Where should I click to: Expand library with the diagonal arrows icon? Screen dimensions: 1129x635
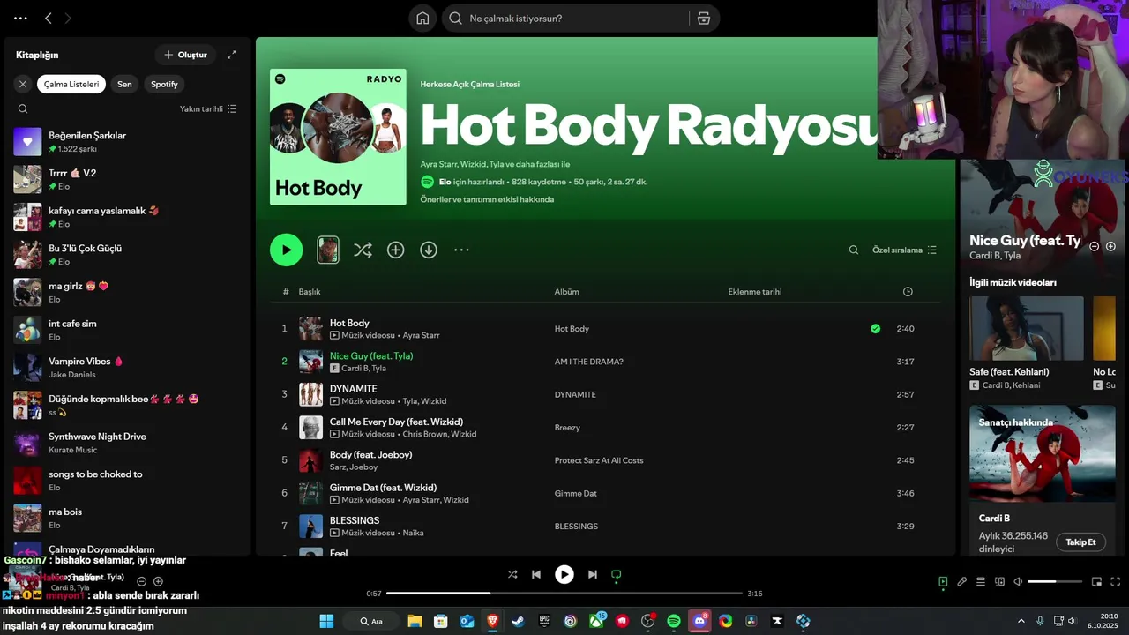click(x=232, y=55)
